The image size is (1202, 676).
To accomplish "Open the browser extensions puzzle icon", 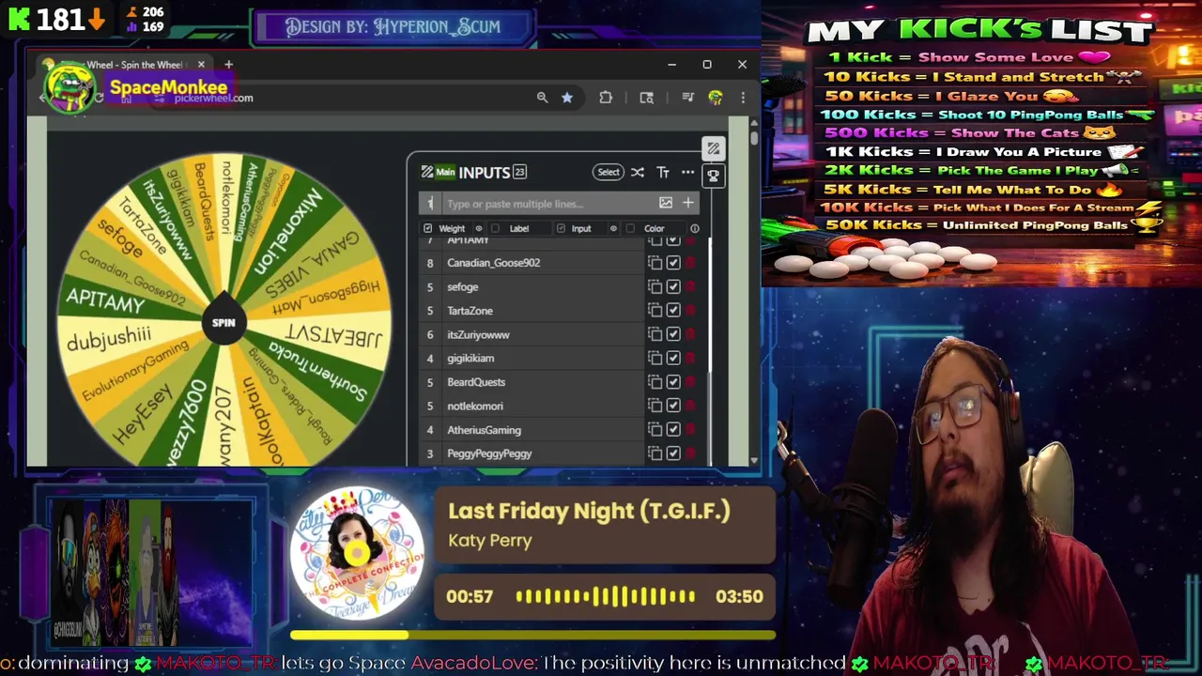I will pyautogui.click(x=606, y=98).
